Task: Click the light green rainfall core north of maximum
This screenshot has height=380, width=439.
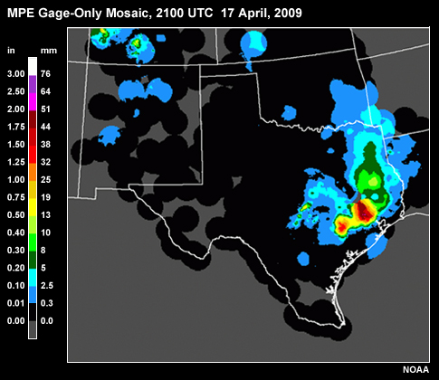Action: pyautogui.click(x=373, y=181)
